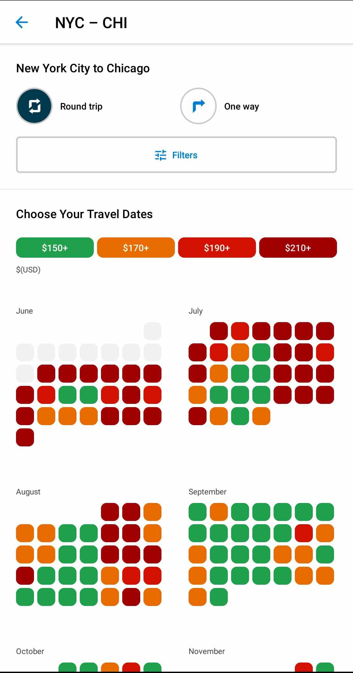Open the Filters button
353x673 pixels.
coord(176,155)
